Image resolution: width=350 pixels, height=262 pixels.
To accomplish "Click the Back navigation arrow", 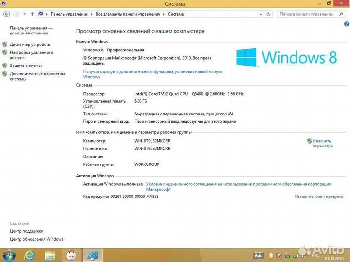I will pyautogui.click(x=7, y=14).
